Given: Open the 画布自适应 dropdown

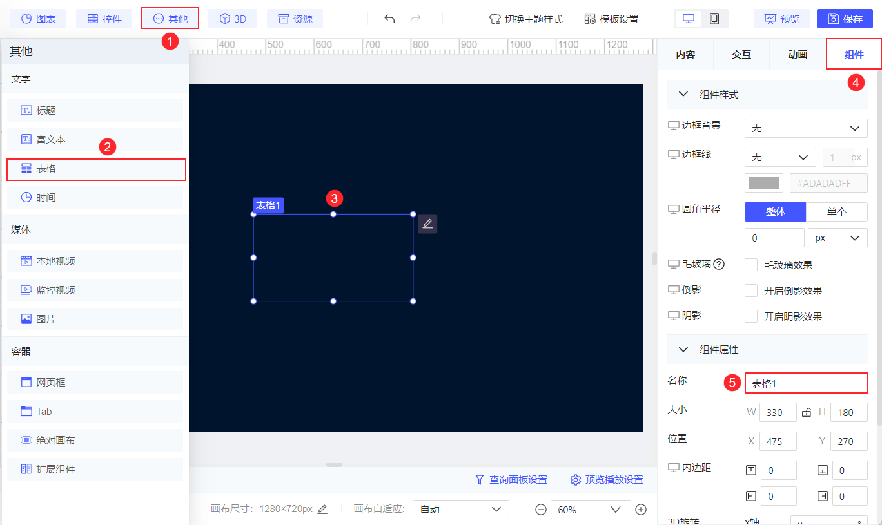Looking at the screenshot, I should 461,510.
